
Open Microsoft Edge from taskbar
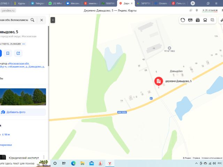(73, 163)
